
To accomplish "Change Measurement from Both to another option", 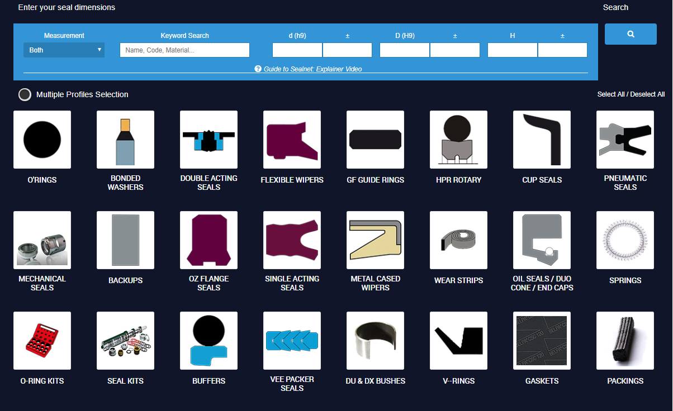I will click(x=64, y=50).
